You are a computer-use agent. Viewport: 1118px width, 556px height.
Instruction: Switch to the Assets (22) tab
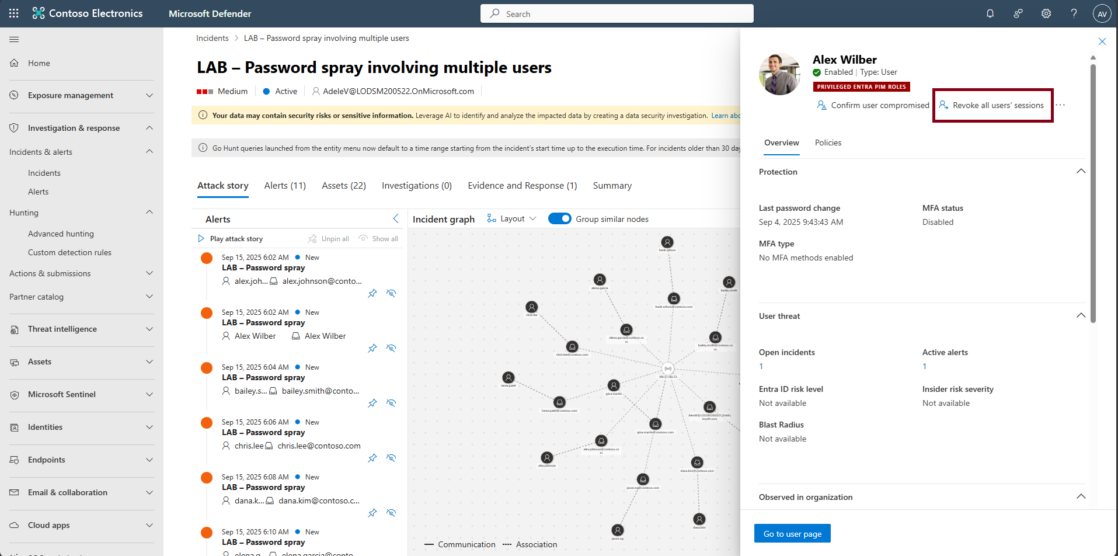coord(344,186)
